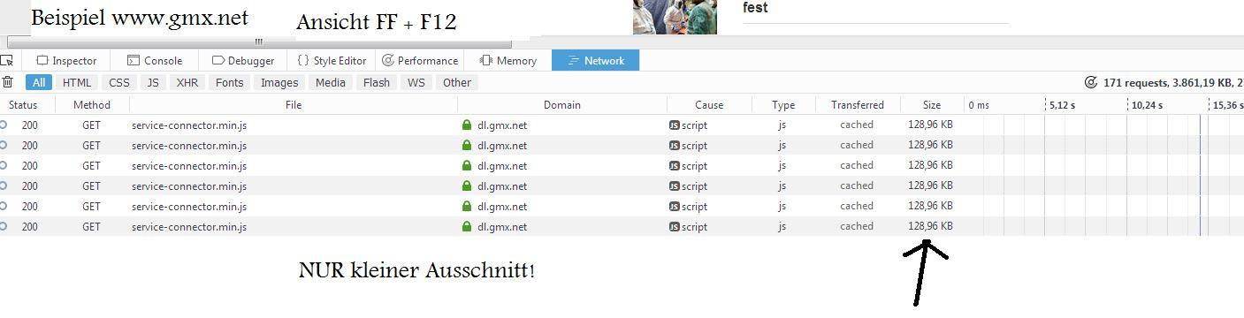Filter requests by JS
Screen dimensions: 1244x318
click(x=153, y=82)
